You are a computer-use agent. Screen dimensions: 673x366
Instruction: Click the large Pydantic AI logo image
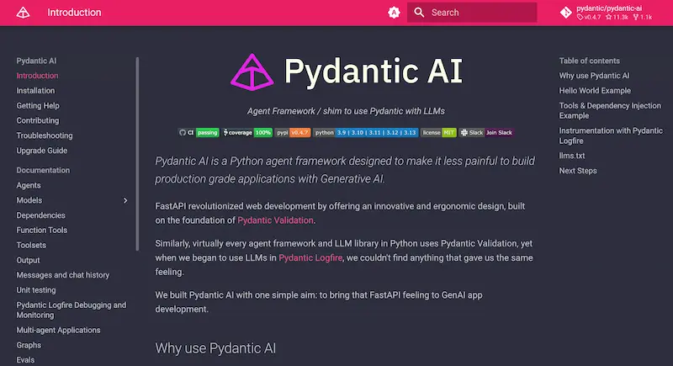346,72
